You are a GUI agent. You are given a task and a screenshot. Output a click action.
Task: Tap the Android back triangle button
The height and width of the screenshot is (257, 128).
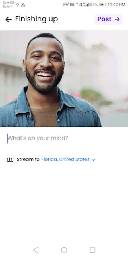click(x=36, y=250)
